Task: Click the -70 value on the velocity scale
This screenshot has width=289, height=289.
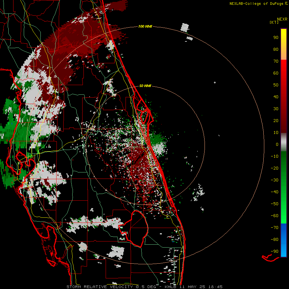Action: tap(275, 228)
